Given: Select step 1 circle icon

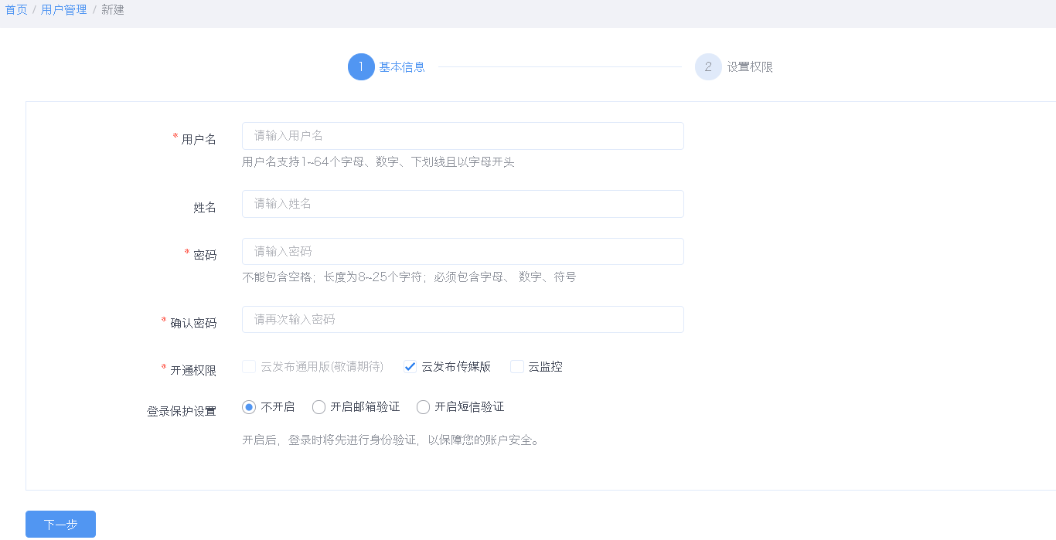Looking at the screenshot, I should click(361, 67).
